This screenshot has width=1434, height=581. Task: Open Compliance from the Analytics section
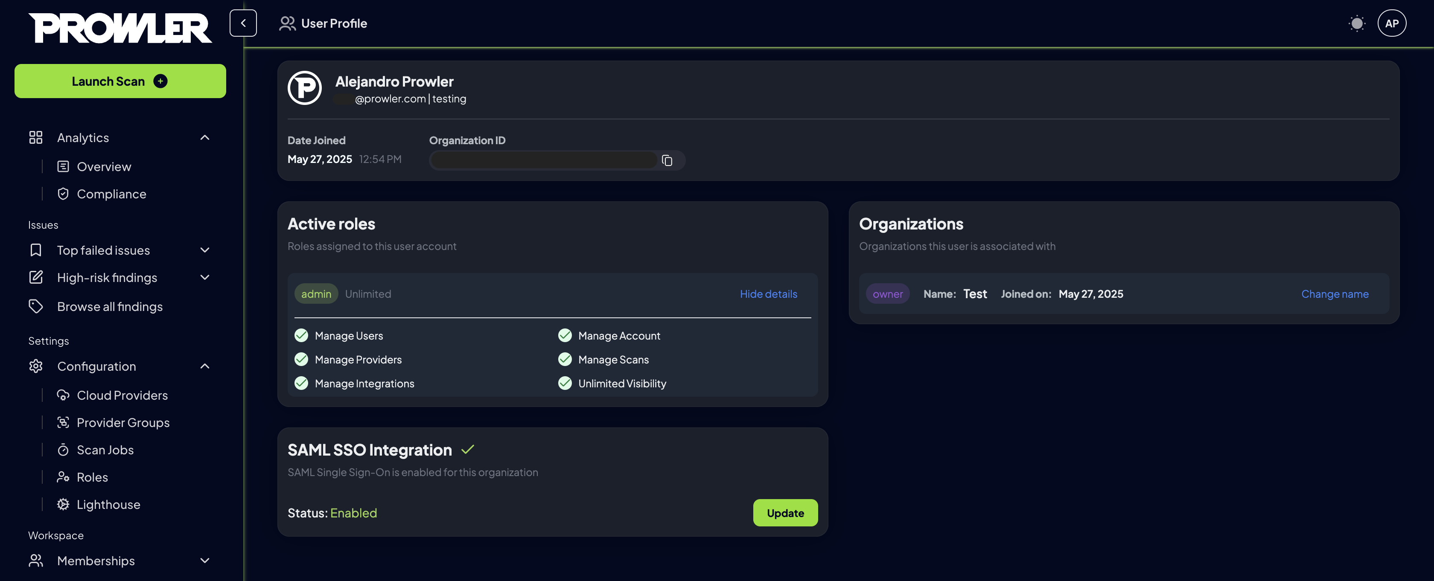click(111, 194)
